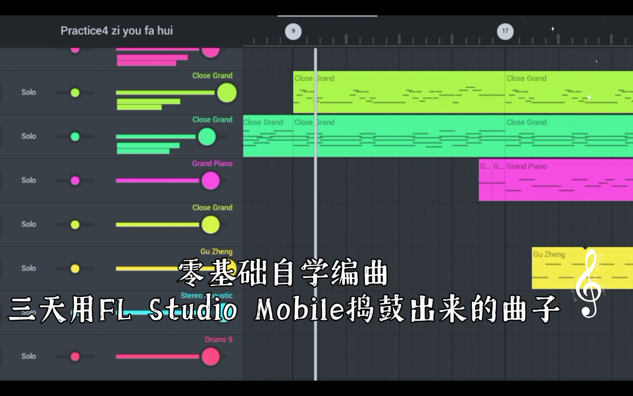Open the Practice4 zi you fa hui project title
The height and width of the screenshot is (396, 633).
(116, 31)
